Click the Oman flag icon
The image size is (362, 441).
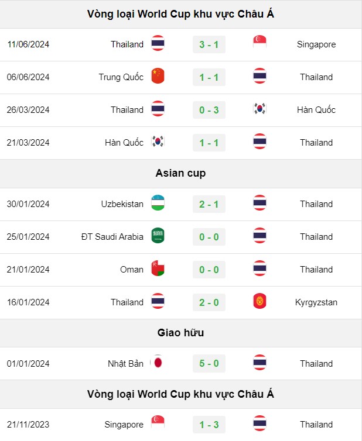coord(158,268)
